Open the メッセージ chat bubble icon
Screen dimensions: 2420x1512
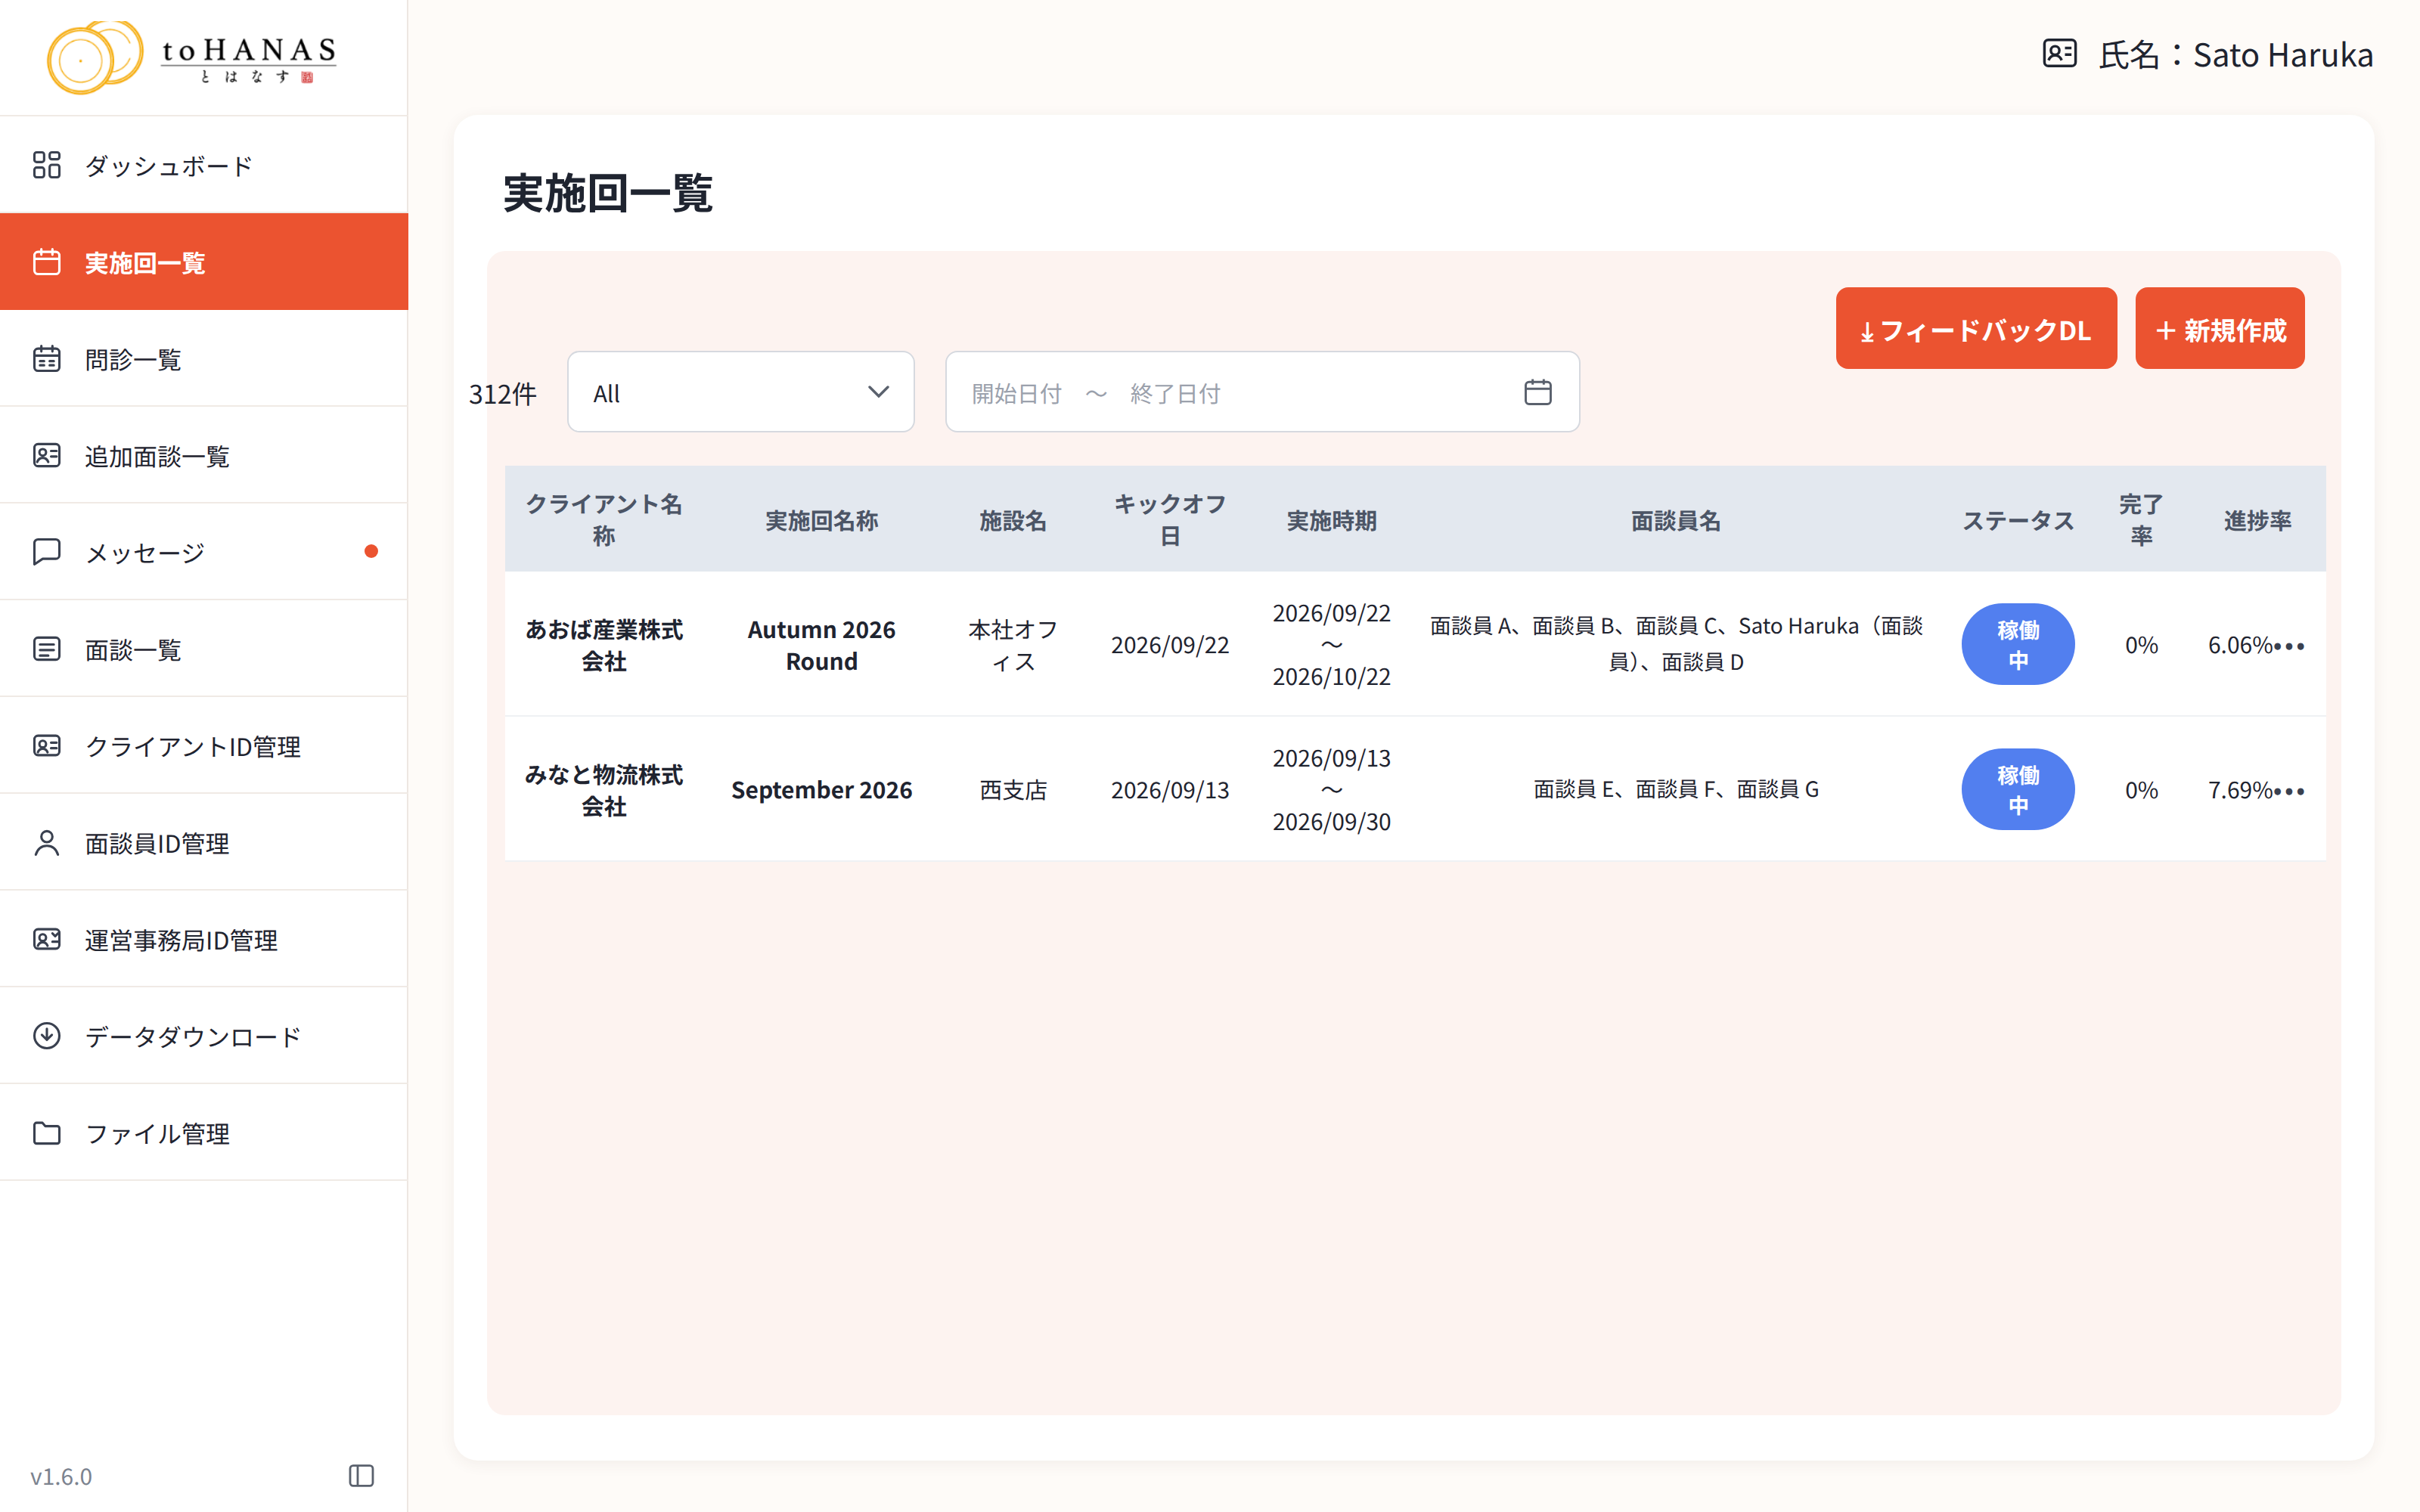click(x=47, y=552)
